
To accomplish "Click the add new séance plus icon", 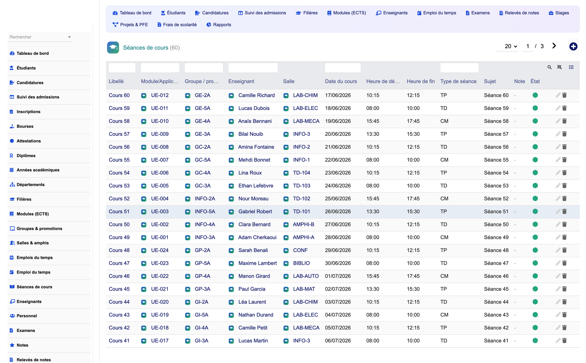I will [x=573, y=46].
